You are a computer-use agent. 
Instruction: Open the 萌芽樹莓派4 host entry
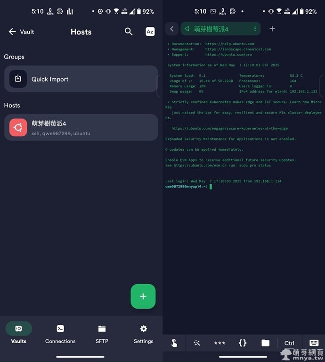coord(81,127)
